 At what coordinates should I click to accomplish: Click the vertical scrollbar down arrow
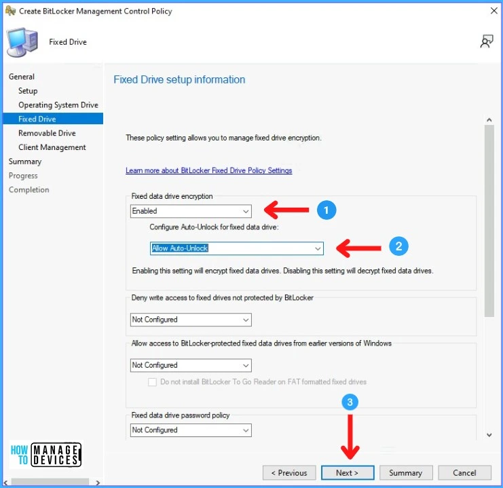point(489,435)
